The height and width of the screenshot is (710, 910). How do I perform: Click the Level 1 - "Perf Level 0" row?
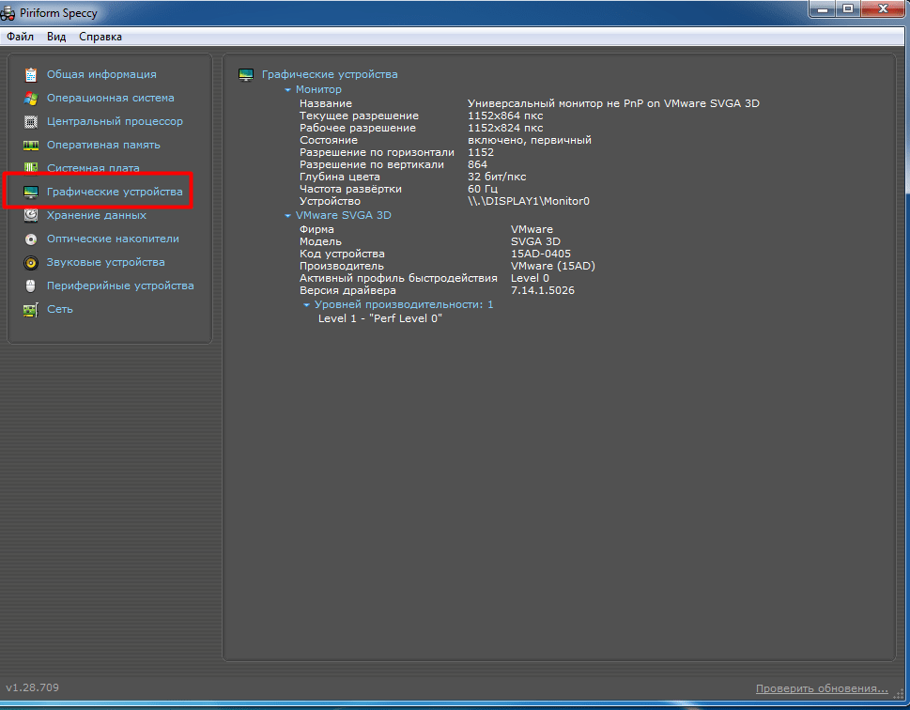(380, 318)
